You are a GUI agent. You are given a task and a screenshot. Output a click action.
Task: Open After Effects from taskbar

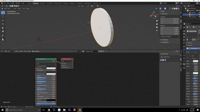69,110
